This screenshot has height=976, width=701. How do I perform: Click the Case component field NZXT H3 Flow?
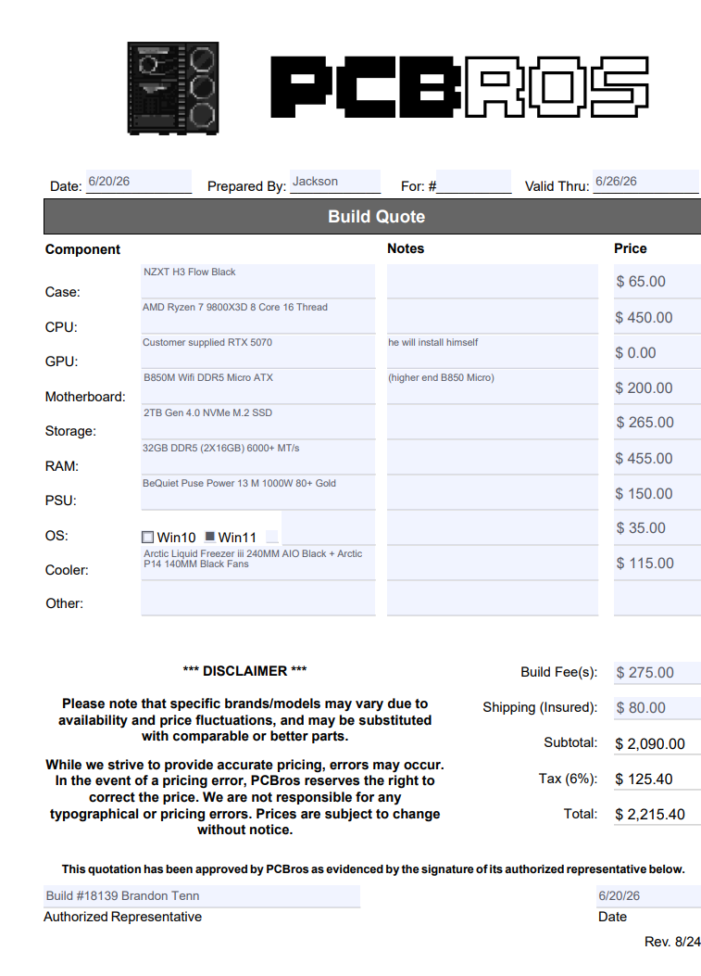click(258, 282)
